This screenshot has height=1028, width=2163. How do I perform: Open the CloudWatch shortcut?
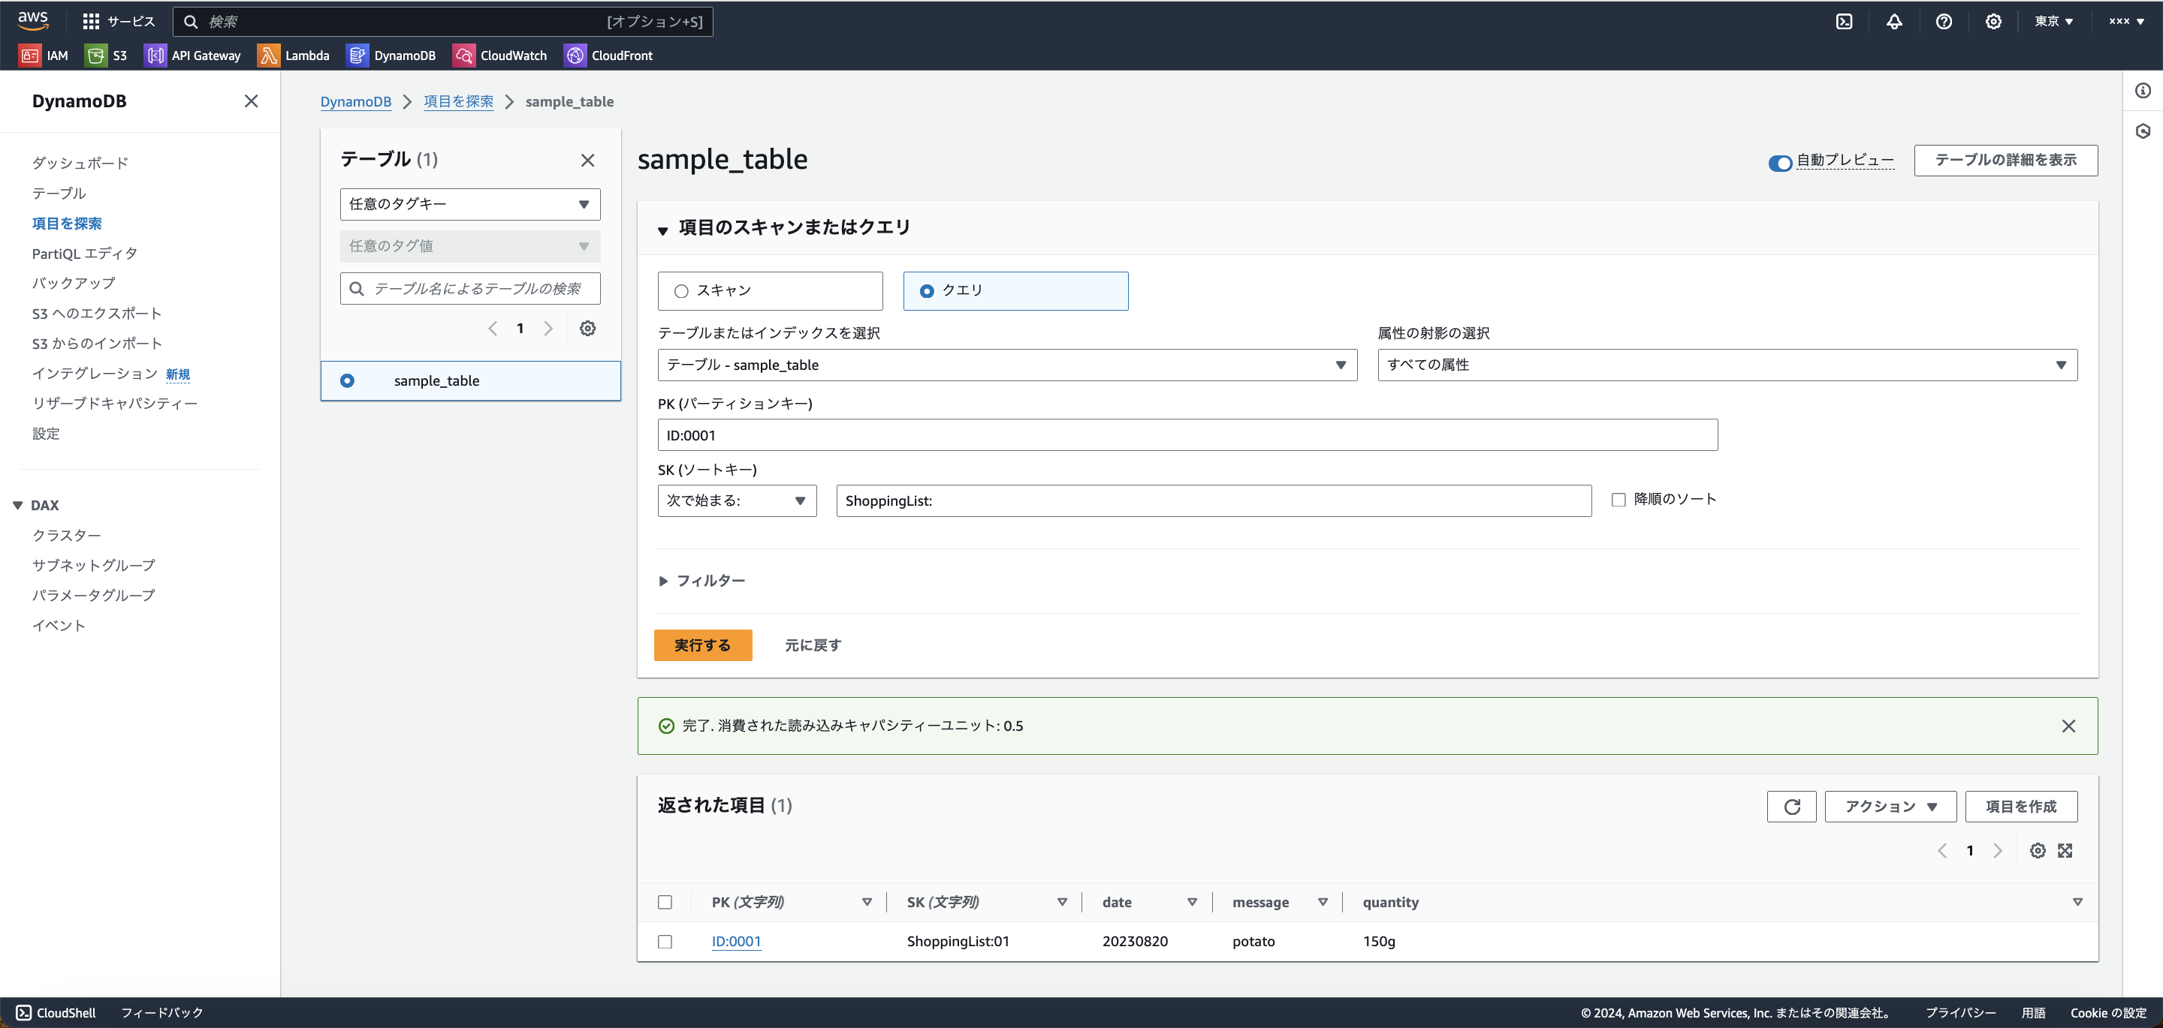pos(499,56)
